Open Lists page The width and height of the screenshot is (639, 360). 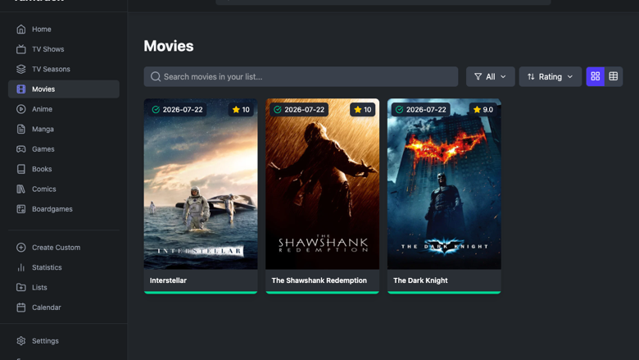64,288
